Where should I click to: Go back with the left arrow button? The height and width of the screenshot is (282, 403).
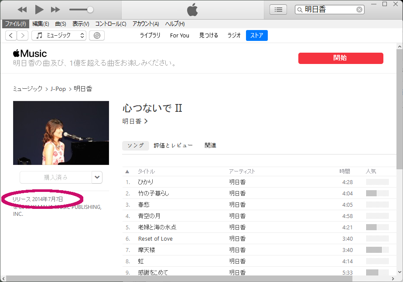pos(11,35)
